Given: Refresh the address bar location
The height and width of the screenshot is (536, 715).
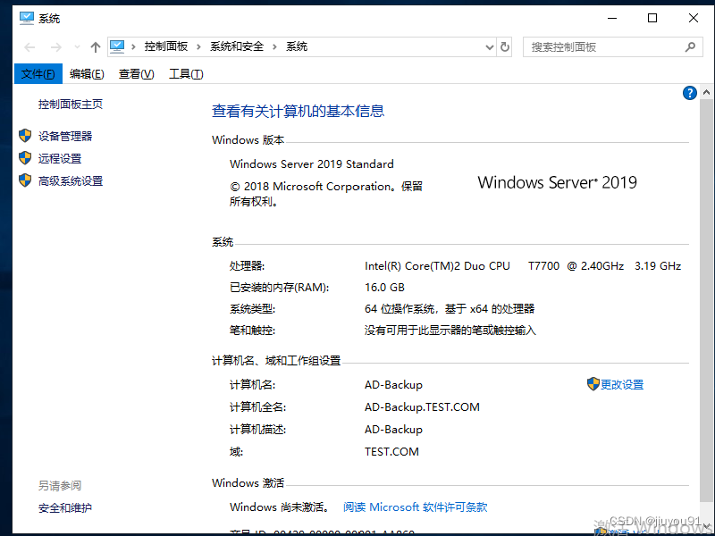Looking at the screenshot, I should pyautogui.click(x=505, y=47).
